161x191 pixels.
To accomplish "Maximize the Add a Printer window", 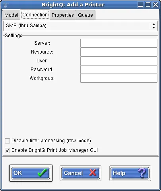I will point(148,5).
